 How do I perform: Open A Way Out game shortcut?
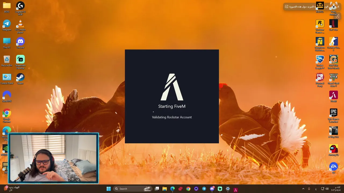pyautogui.click(x=334, y=133)
